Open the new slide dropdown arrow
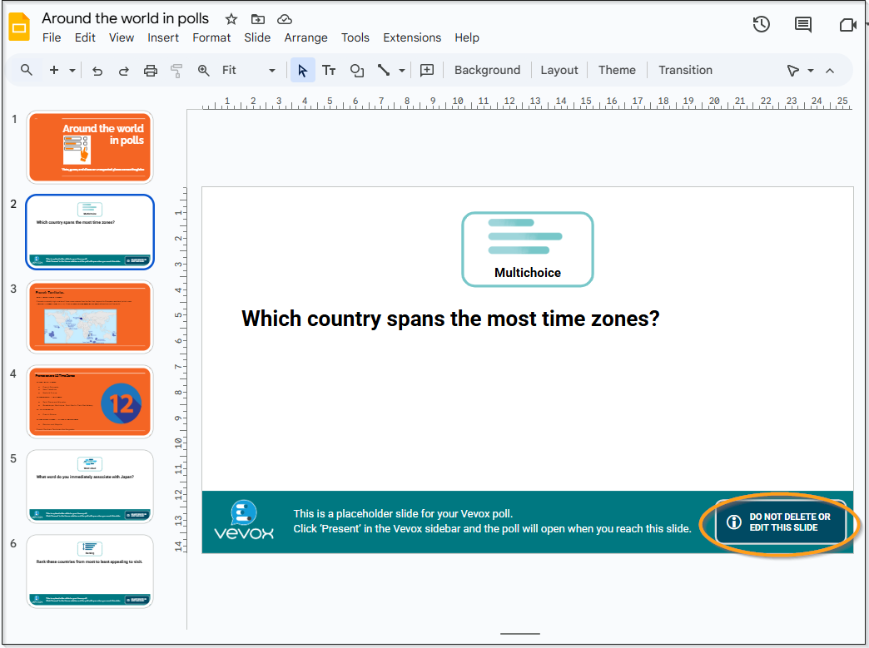This screenshot has height=648, width=869. pos(72,70)
